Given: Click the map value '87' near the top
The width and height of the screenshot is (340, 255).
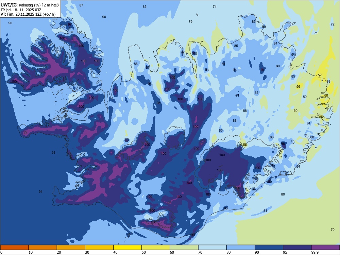Looking at the screenshot, I should tap(81, 5).
